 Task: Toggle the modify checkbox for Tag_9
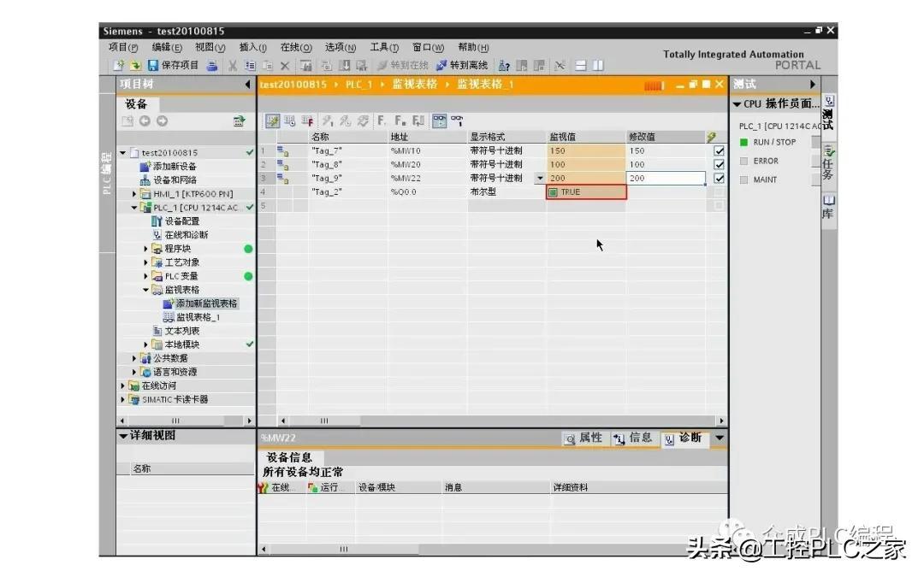pyautogui.click(x=719, y=178)
